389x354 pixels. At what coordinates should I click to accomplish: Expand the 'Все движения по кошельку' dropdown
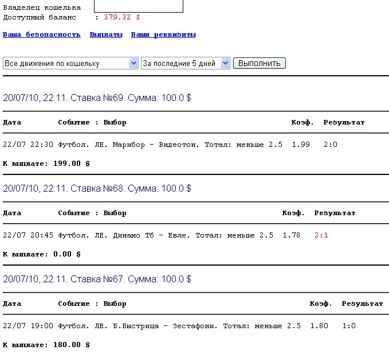(x=70, y=63)
